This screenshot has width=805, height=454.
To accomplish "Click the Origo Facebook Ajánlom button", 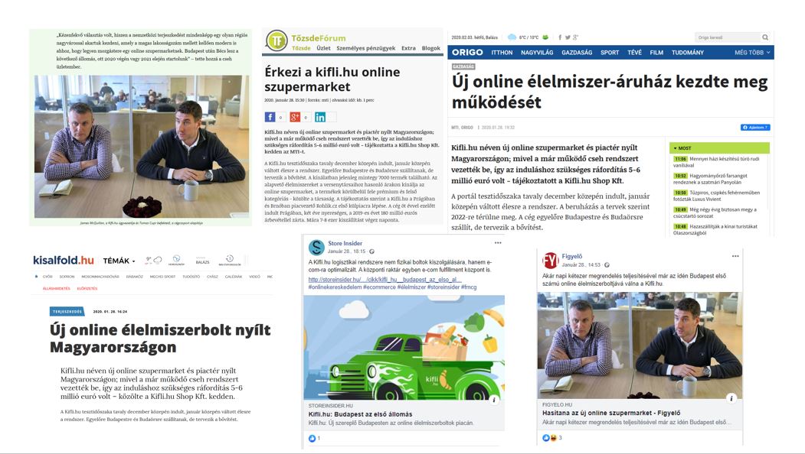I will (754, 127).
